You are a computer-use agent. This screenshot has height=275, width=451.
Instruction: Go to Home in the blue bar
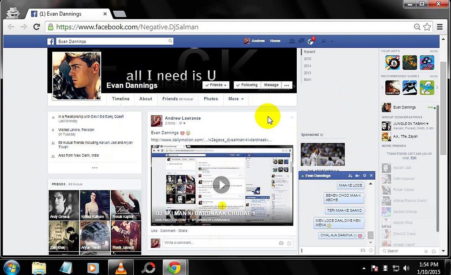click(x=275, y=41)
